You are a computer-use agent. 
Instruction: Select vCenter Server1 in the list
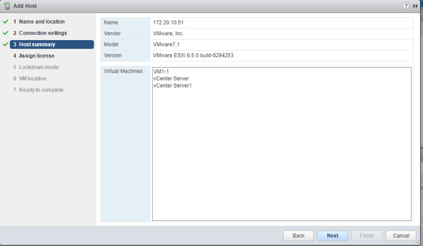(x=172, y=86)
